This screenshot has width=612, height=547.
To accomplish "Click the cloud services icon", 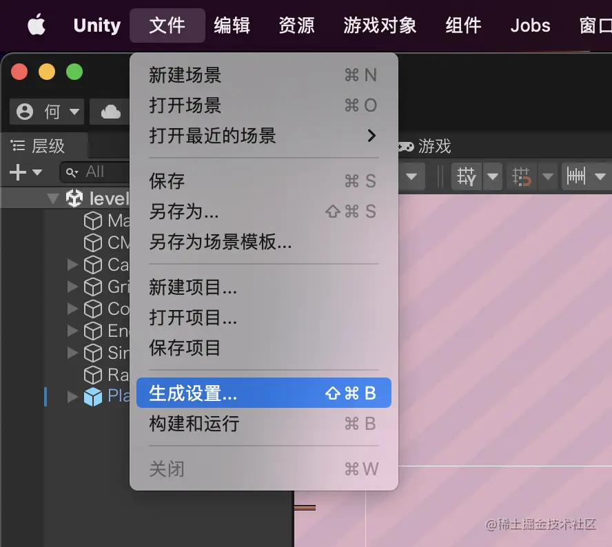I will (110, 111).
